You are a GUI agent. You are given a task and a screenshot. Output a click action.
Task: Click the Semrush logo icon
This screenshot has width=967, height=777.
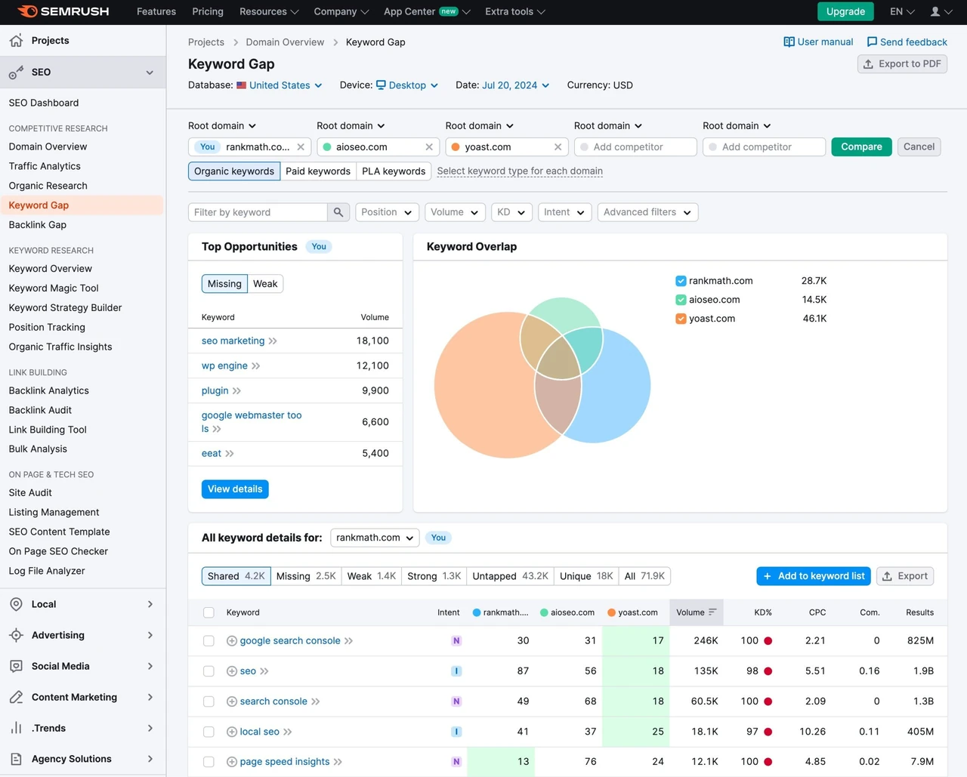pos(27,11)
